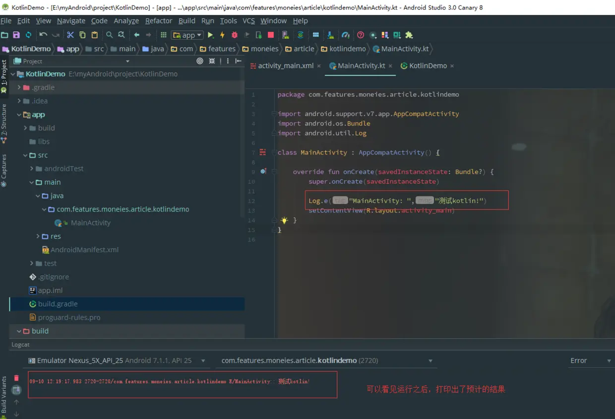Click the Find magnifier icon
Image resolution: width=615 pixels, height=419 pixels.
(109, 35)
